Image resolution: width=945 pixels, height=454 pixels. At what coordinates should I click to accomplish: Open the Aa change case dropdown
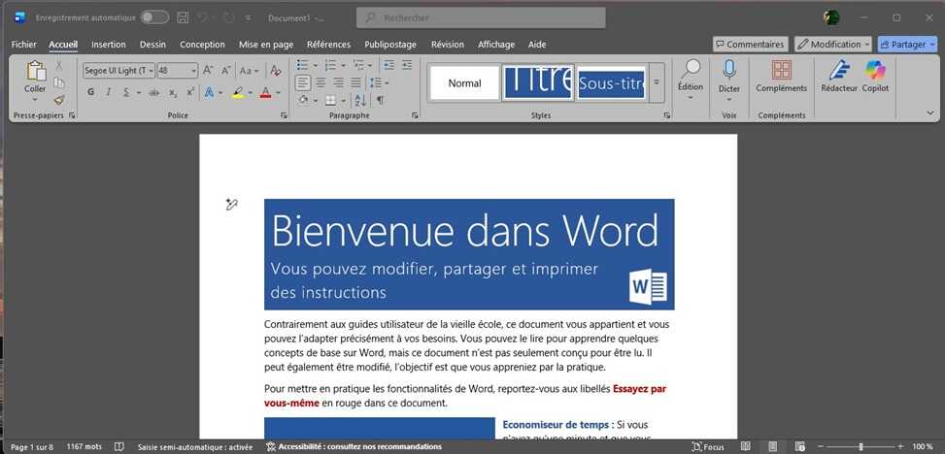[x=249, y=71]
